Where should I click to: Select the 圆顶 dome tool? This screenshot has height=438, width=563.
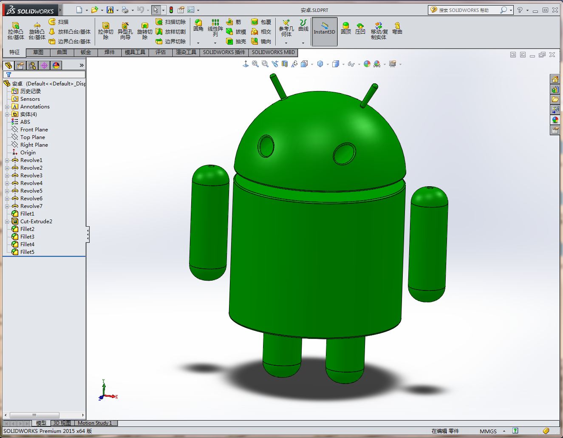pyautogui.click(x=346, y=28)
